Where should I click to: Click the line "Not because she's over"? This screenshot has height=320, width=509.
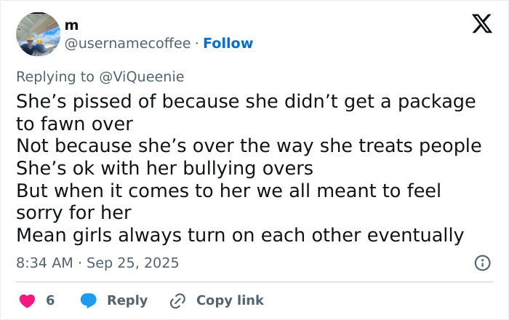249,145
